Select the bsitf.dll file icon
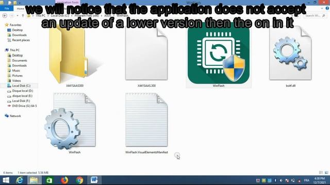 click(x=290, y=53)
